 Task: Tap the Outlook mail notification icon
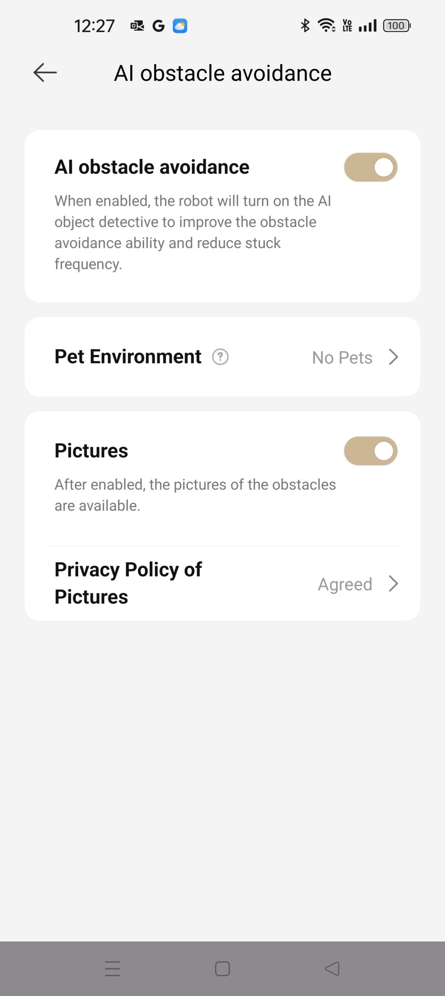[137, 26]
